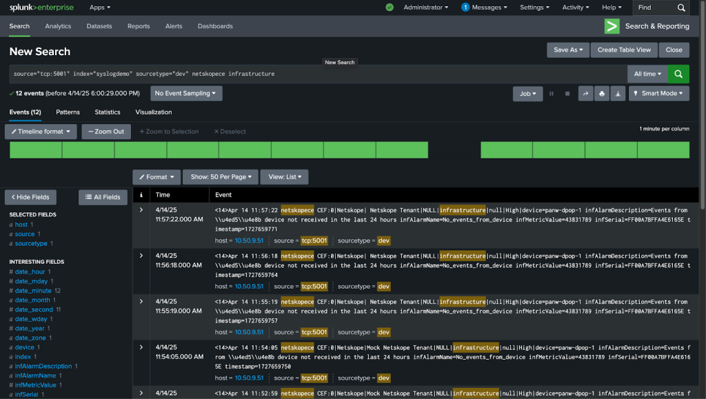Open the Format dropdown above events
Screen dimensions: 706x399
coord(157,177)
